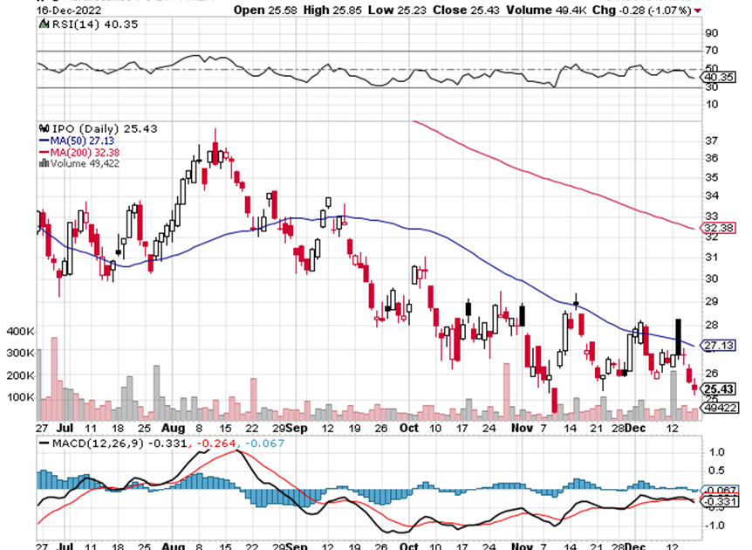Click the 1.0 label on the MACD axis

click(716, 452)
